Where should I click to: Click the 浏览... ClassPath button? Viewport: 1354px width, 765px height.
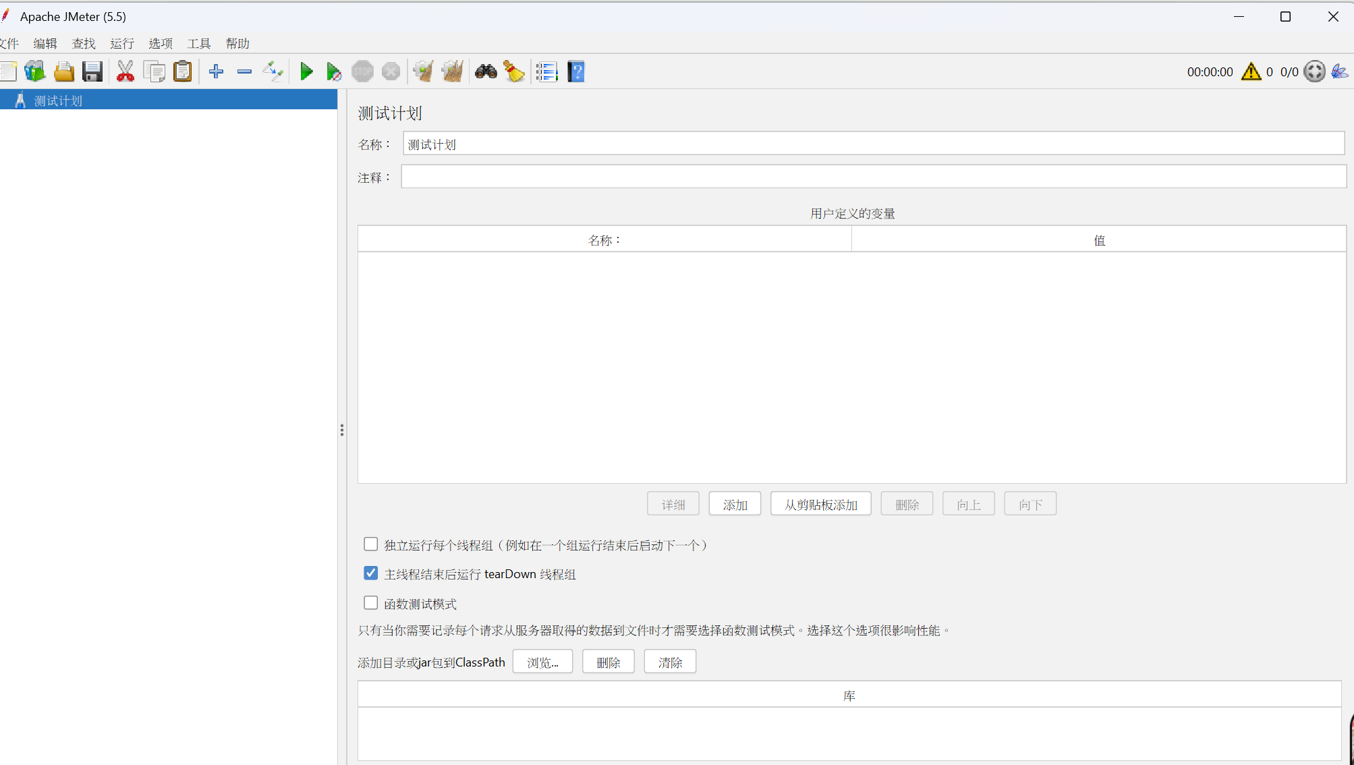click(x=542, y=662)
